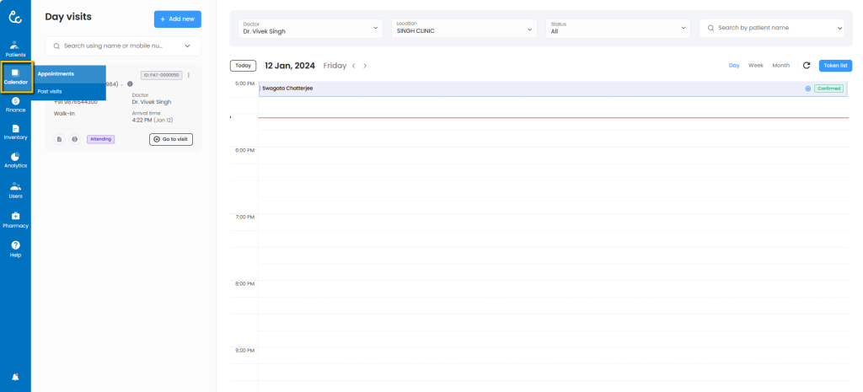Open the Location dropdown for Singh Clinic
This screenshot has height=392, width=863.
[464, 28]
